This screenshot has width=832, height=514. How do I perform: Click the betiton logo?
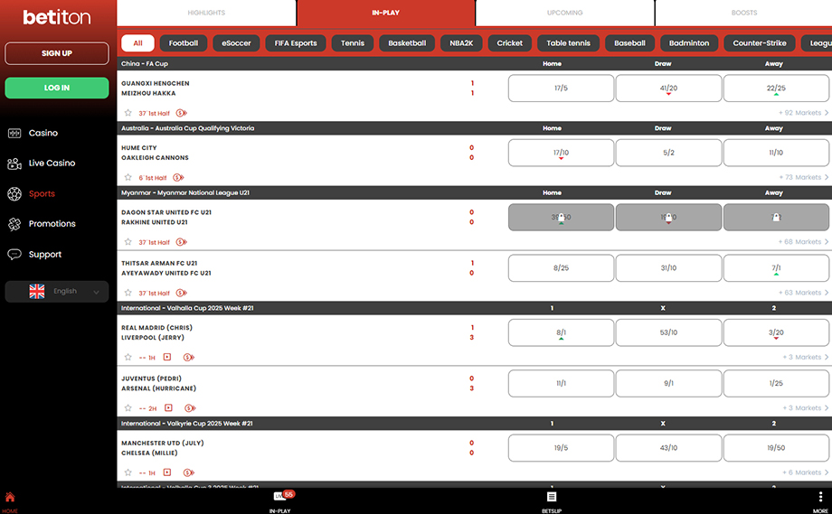(57, 17)
